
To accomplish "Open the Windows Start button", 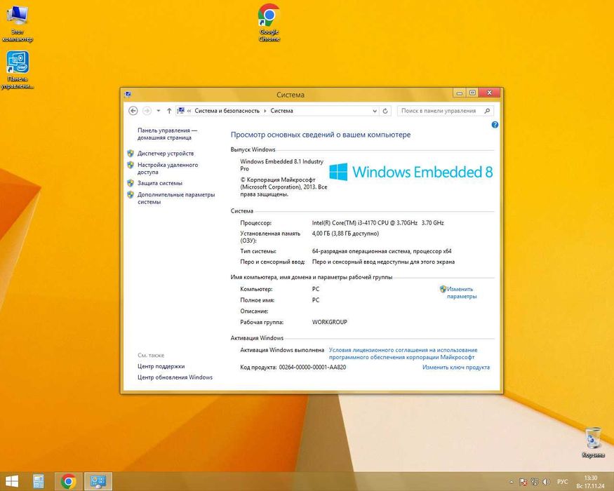I will [x=12, y=481].
